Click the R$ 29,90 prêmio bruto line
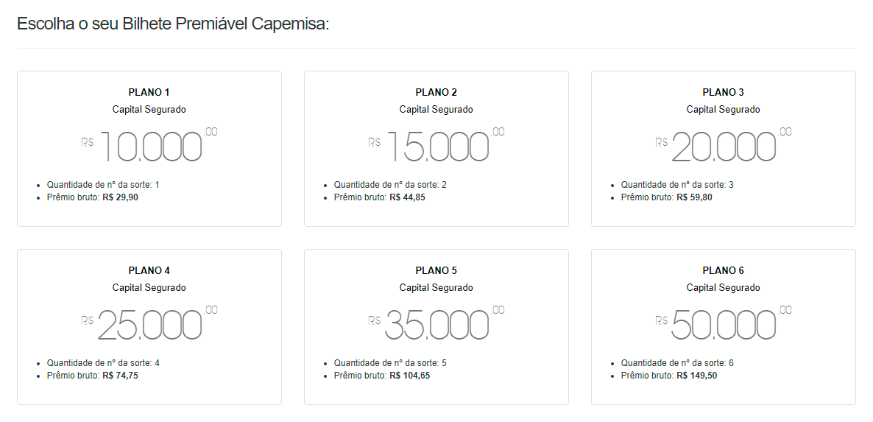Image resolution: width=873 pixels, height=422 pixels. coord(92,197)
